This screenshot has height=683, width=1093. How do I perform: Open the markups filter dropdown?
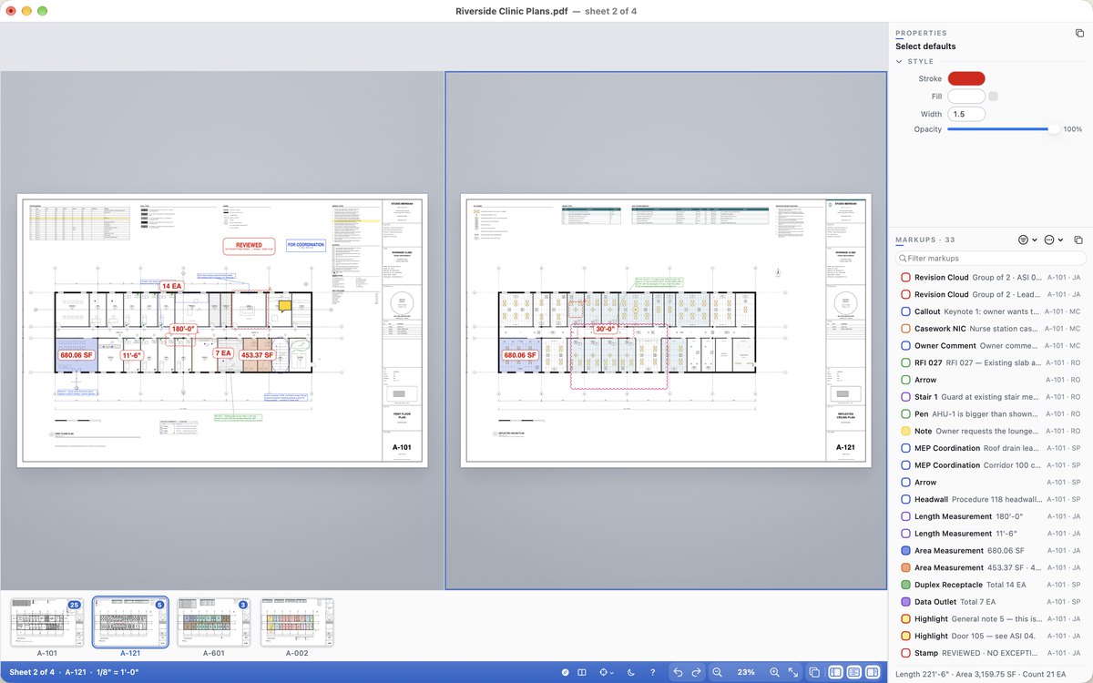1027,240
